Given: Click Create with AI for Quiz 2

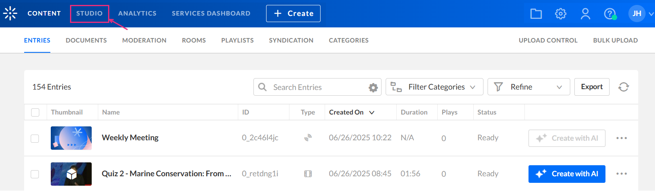Looking at the screenshot, I should pyautogui.click(x=567, y=174).
